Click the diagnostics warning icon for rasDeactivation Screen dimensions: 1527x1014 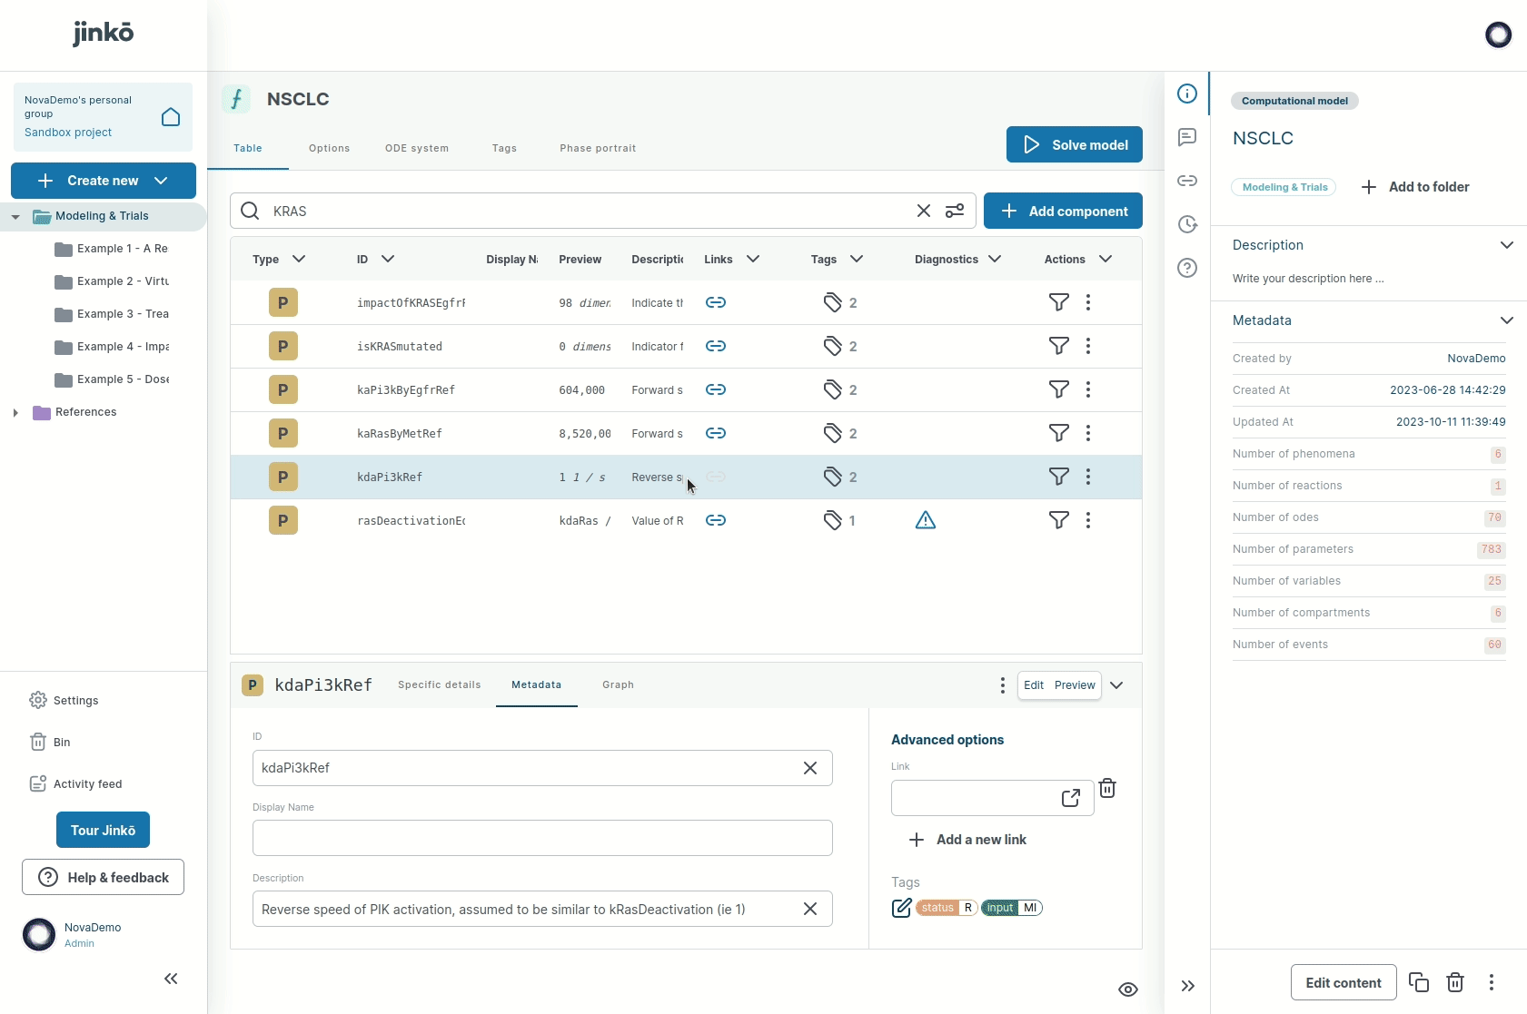pos(925,520)
